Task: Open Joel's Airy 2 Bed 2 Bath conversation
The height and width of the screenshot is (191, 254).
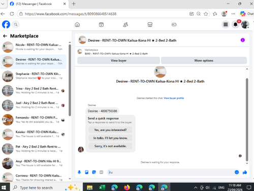Action: [34, 105]
